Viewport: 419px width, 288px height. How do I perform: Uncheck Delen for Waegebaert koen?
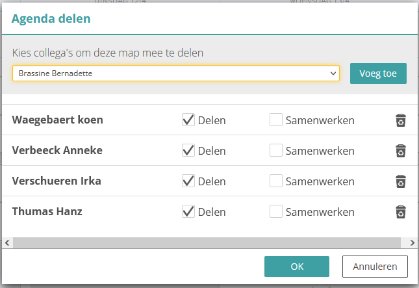(188, 120)
